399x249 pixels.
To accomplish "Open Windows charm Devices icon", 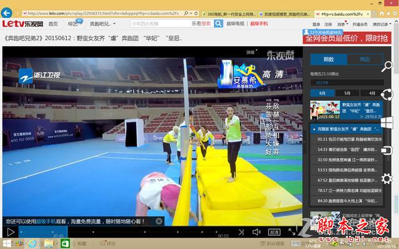I will click(x=387, y=151).
